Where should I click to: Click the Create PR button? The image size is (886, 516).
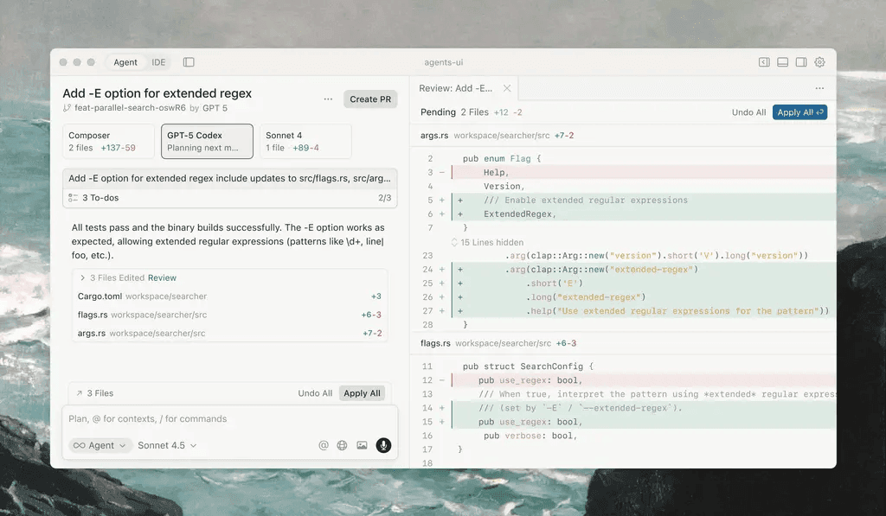coord(370,99)
